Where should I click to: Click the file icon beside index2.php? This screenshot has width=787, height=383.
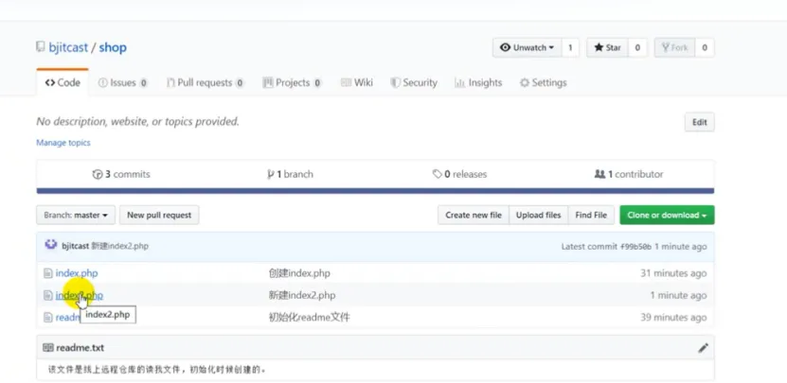[48, 295]
